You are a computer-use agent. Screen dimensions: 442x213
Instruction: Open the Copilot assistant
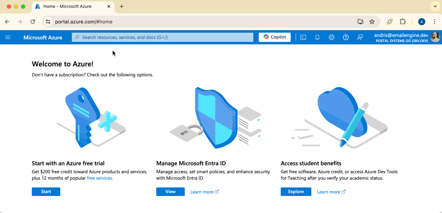point(274,37)
